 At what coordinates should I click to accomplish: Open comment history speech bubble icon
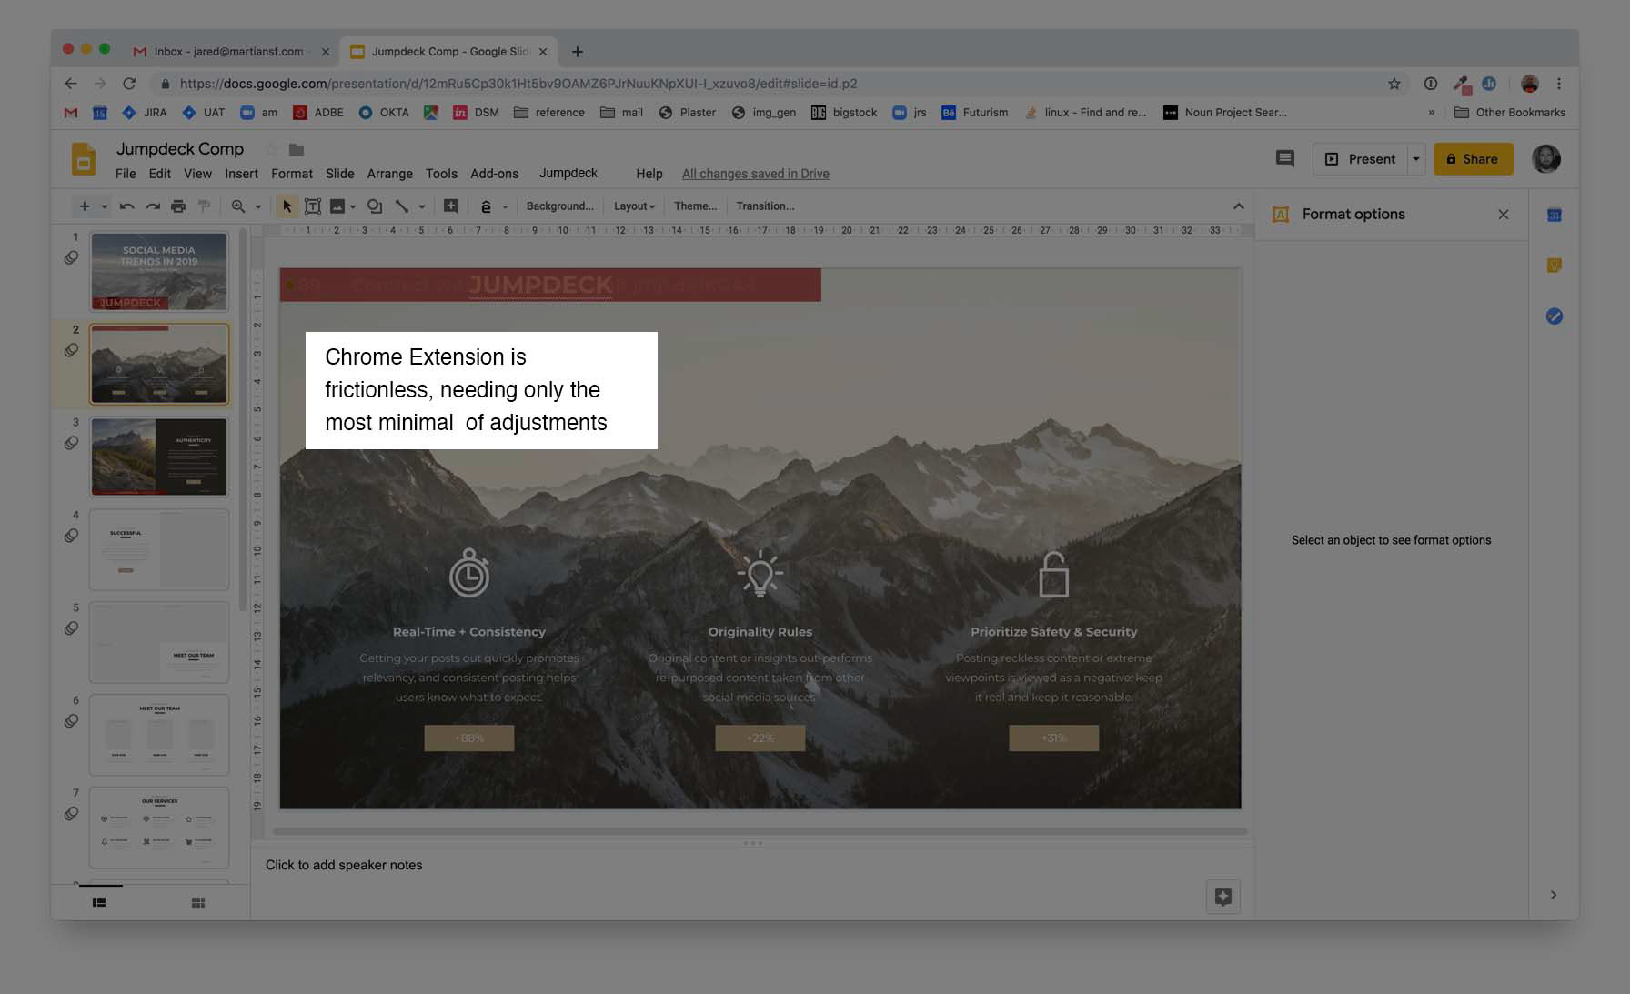coord(1285,158)
